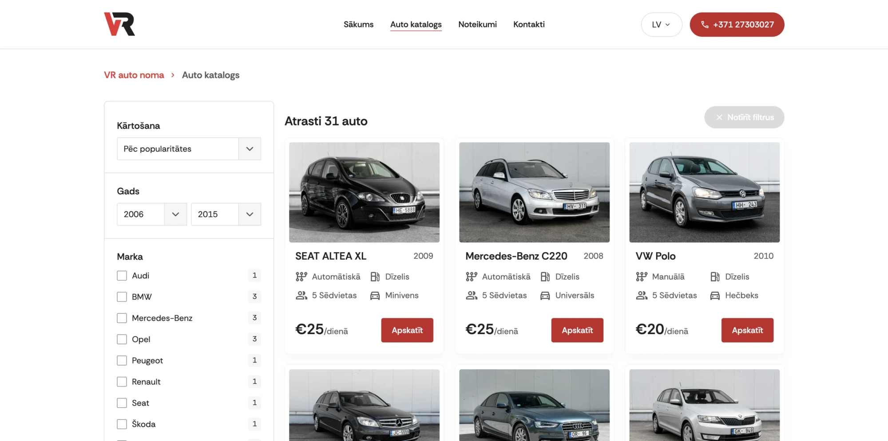Follow the VR auto noma breadcrumb link
Screen dimensions: 888x441
click(x=134, y=75)
